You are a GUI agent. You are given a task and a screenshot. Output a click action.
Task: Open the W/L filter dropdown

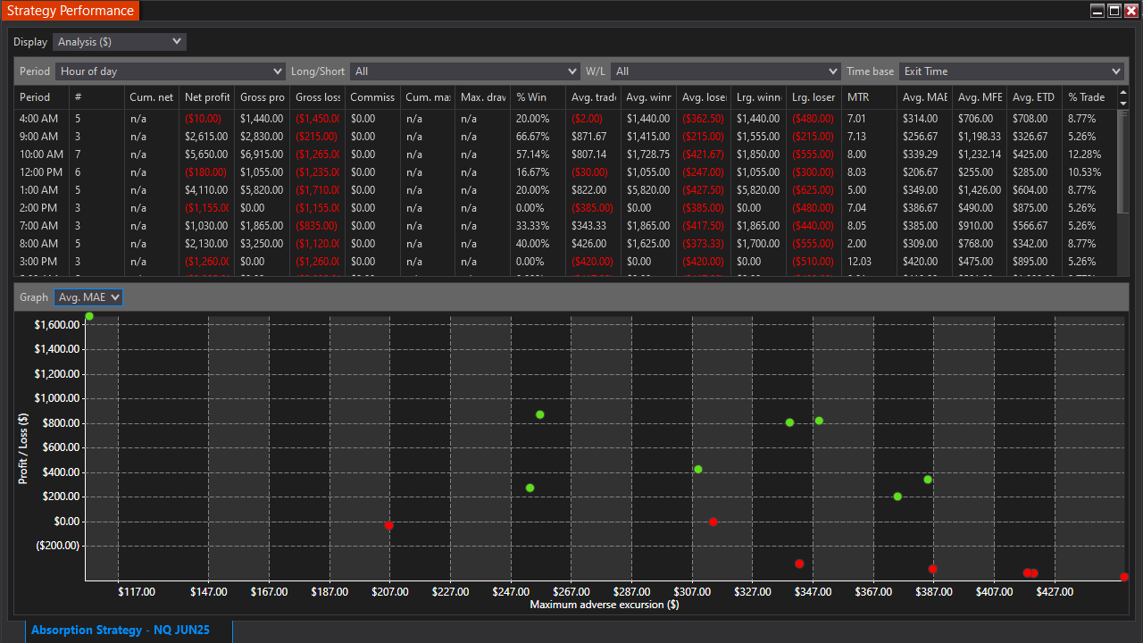(726, 71)
